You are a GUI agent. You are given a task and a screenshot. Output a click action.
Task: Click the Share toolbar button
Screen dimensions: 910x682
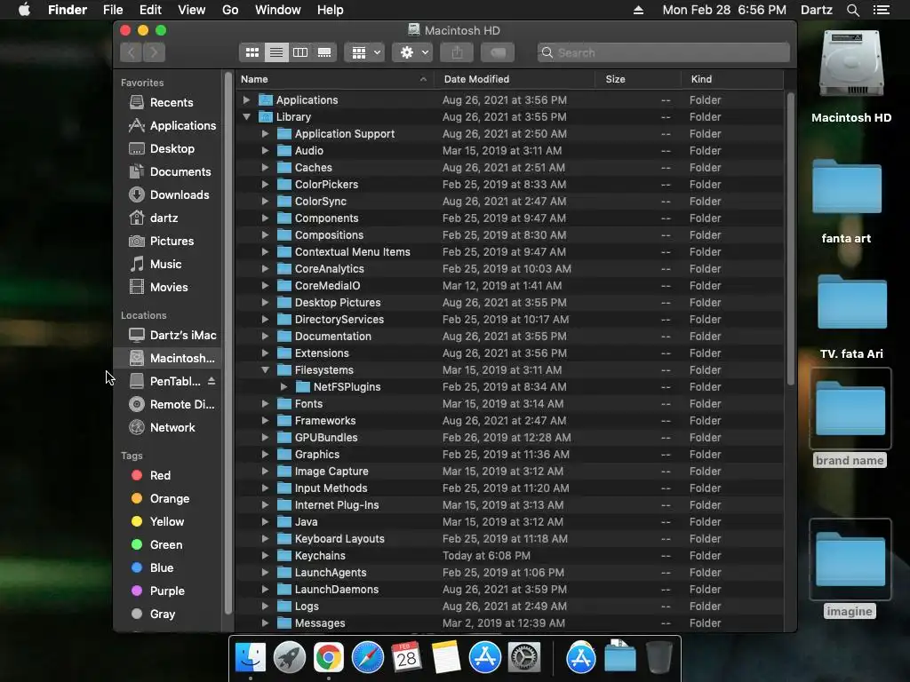[x=458, y=52]
